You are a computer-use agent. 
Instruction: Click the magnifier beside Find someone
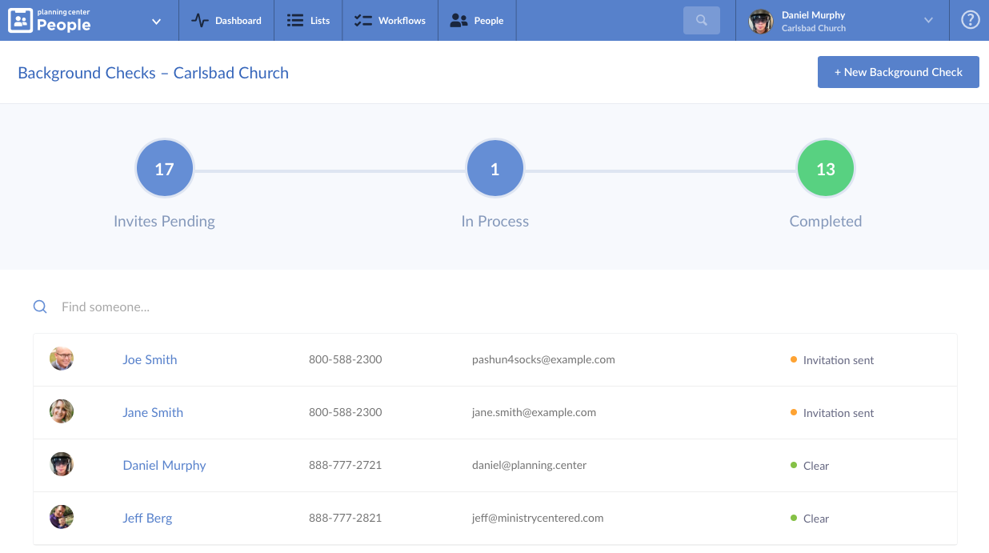tap(40, 307)
